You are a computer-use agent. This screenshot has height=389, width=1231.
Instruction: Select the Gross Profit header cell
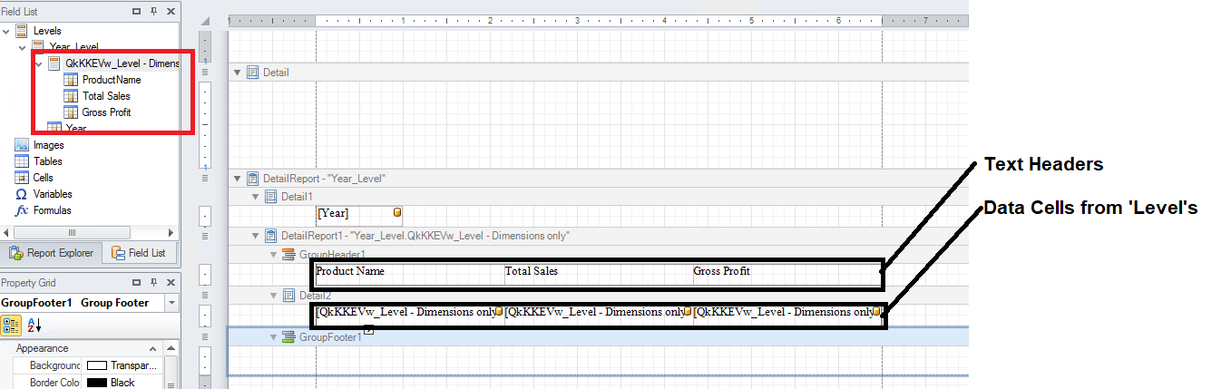point(786,276)
